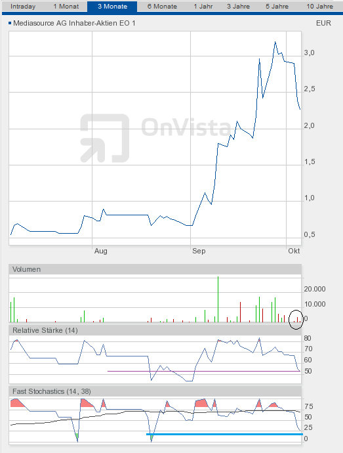Select the 10 Jahre timeframe

tap(319, 7)
